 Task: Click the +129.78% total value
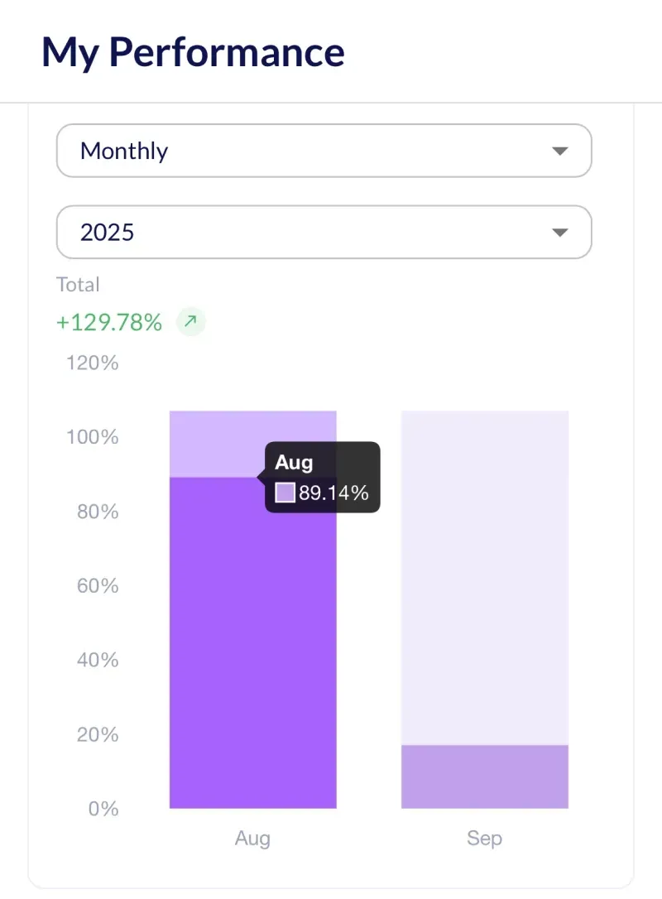pyautogui.click(x=109, y=322)
